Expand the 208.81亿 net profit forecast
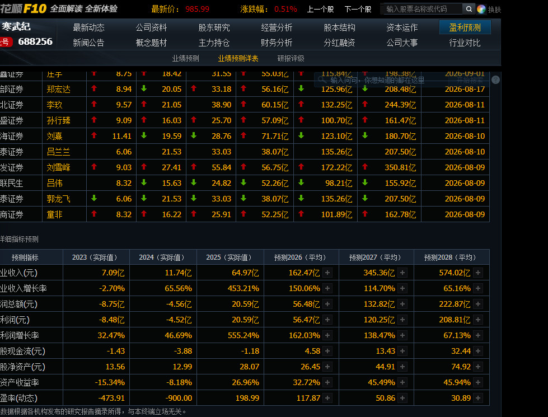548x417 pixels. [x=478, y=320]
